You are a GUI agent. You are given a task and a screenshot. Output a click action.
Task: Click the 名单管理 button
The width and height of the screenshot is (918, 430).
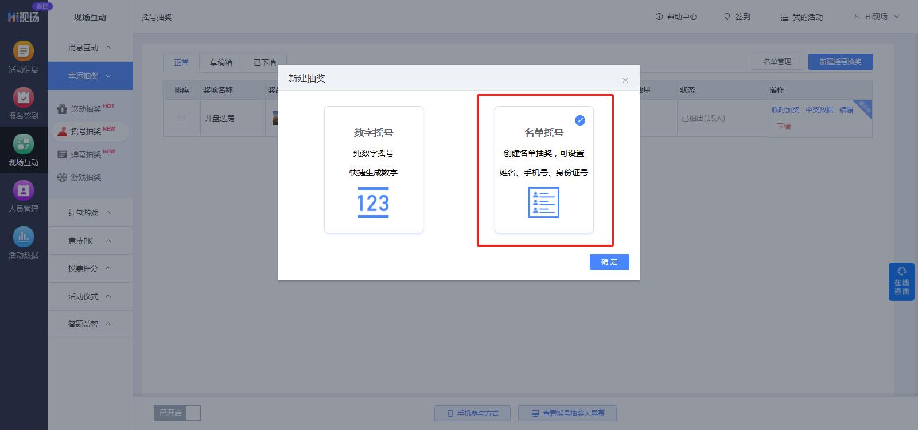point(777,62)
